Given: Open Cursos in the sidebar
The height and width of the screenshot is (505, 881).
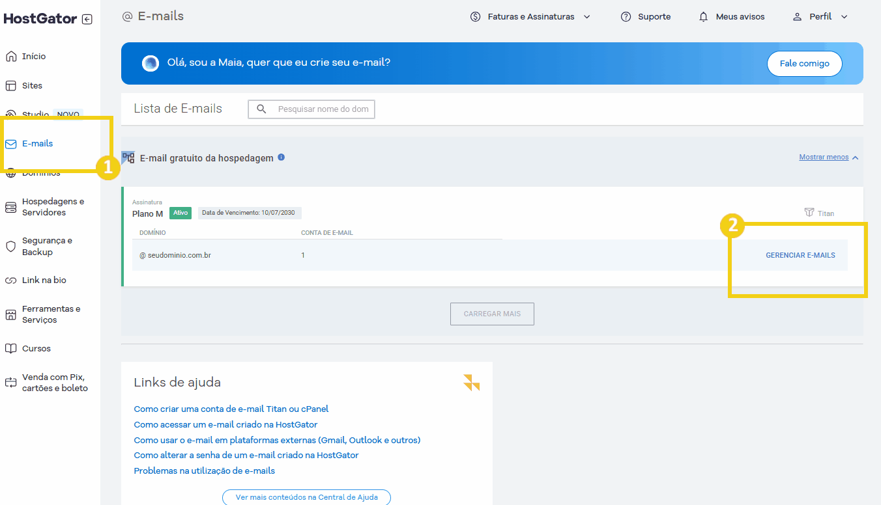Looking at the screenshot, I should (x=36, y=348).
